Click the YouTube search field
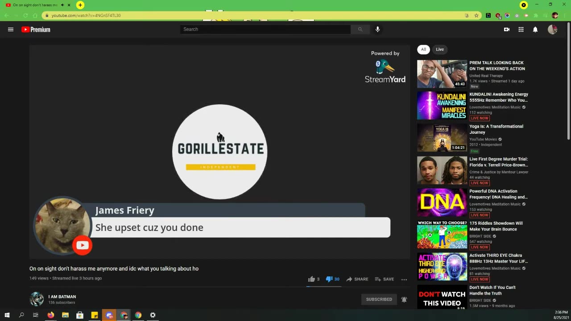The width and height of the screenshot is (571, 321). (x=265, y=29)
